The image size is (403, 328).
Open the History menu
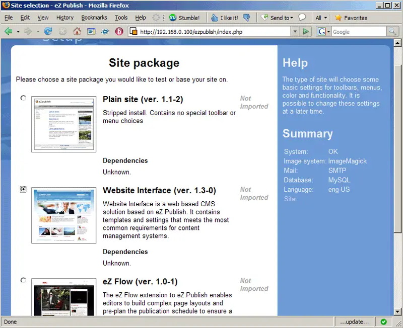65,18
